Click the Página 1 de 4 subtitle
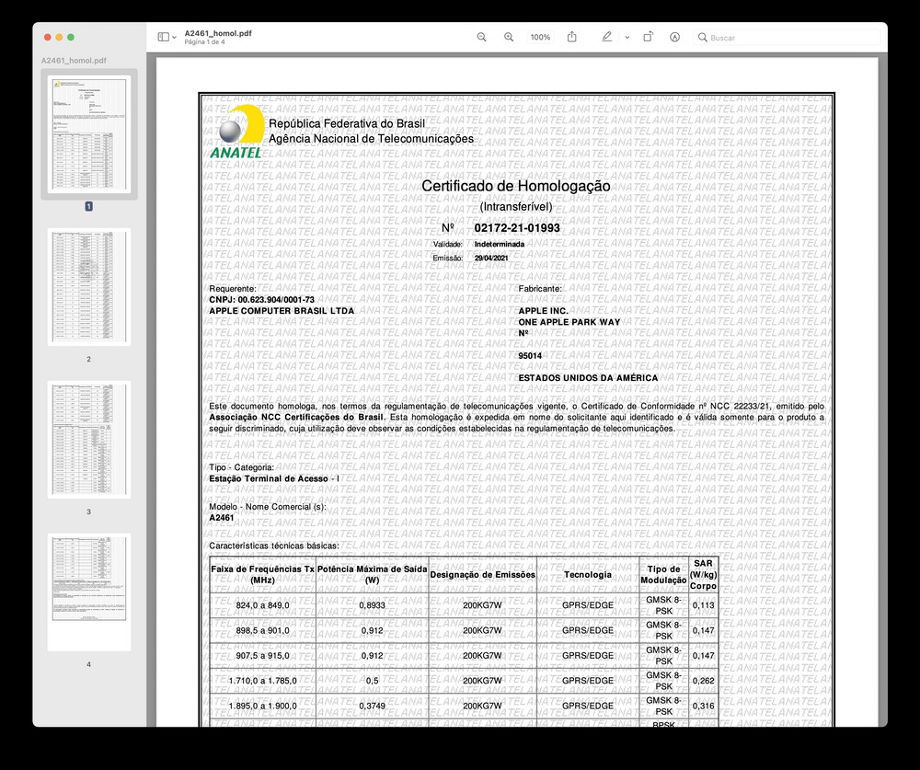Image resolution: width=920 pixels, height=770 pixels. [x=204, y=42]
